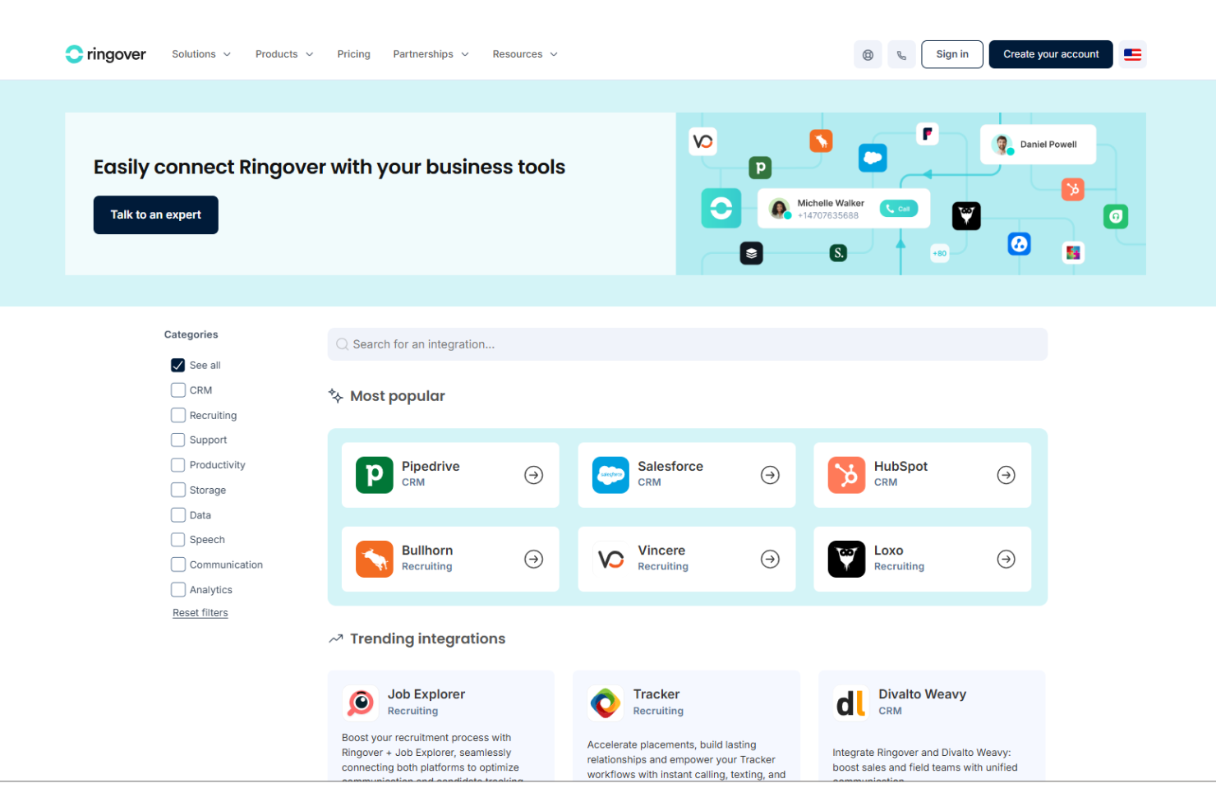
Task: Check the Data category checkbox
Action: pyautogui.click(x=177, y=515)
